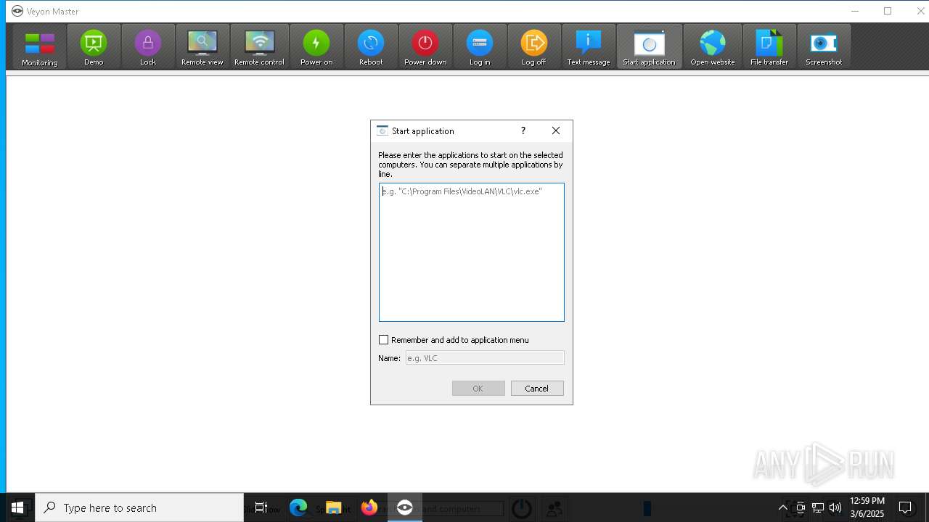Viewport: 929px width, 522px height.
Task: Launch Firefox from the taskbar
Action: [369, 507]
